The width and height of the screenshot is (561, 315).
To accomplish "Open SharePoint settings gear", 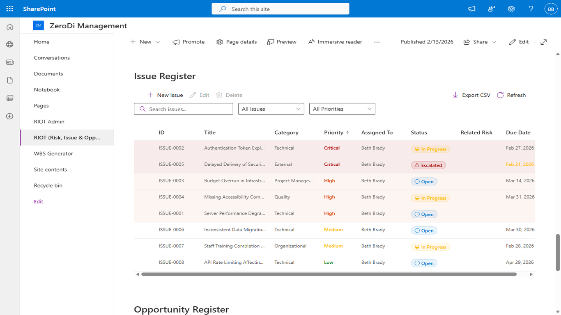I will (511, 8).
